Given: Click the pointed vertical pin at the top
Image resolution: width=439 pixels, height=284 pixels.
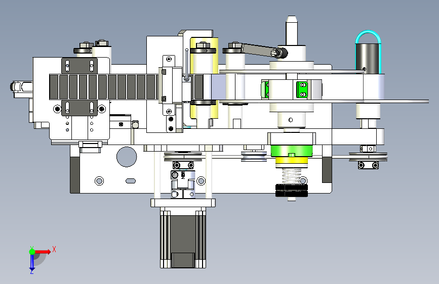Looking at the screenshot, I should (292, 30).
